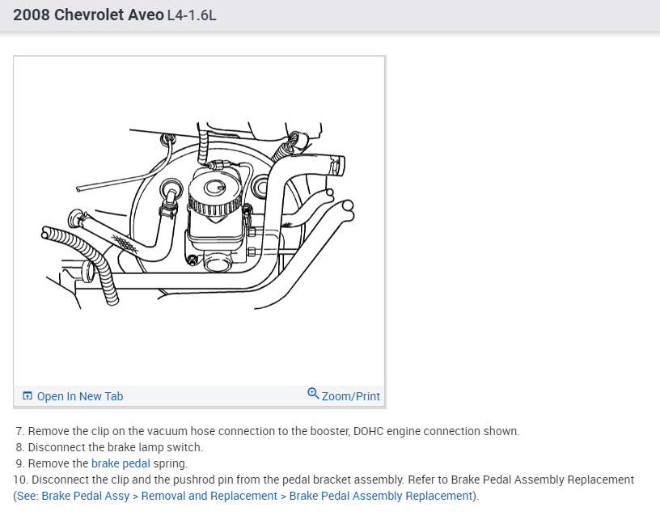Click the Open In New Tab icon
Viewport: 660px width, 520px height.
27,396
